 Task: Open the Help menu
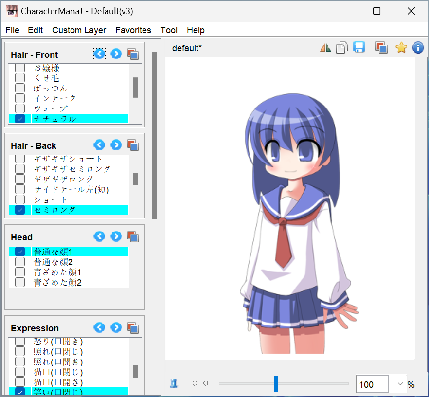[196, 30]
